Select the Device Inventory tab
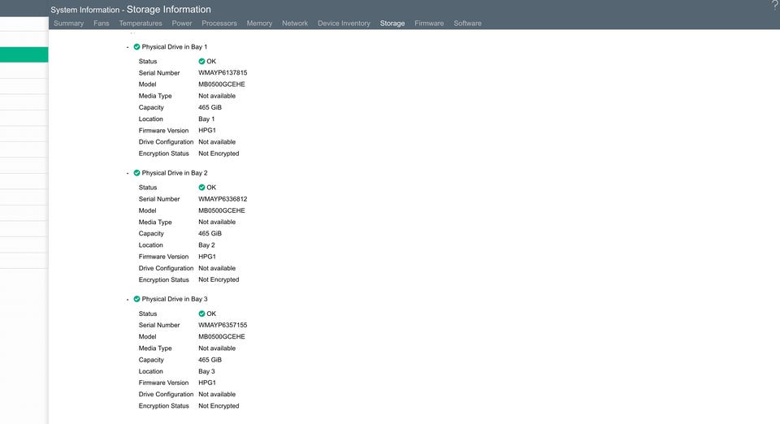780x424 pixels. [344, 24]
